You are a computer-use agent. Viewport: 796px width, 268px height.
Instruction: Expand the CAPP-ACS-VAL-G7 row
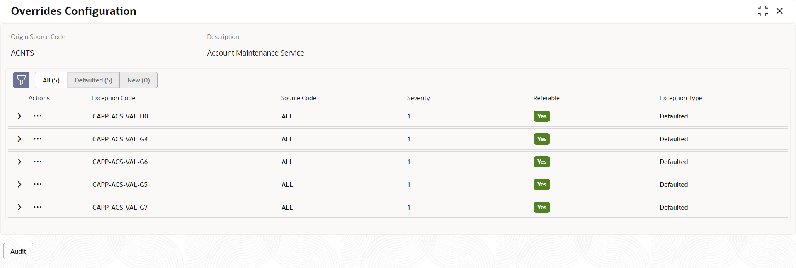coord(19,207)
